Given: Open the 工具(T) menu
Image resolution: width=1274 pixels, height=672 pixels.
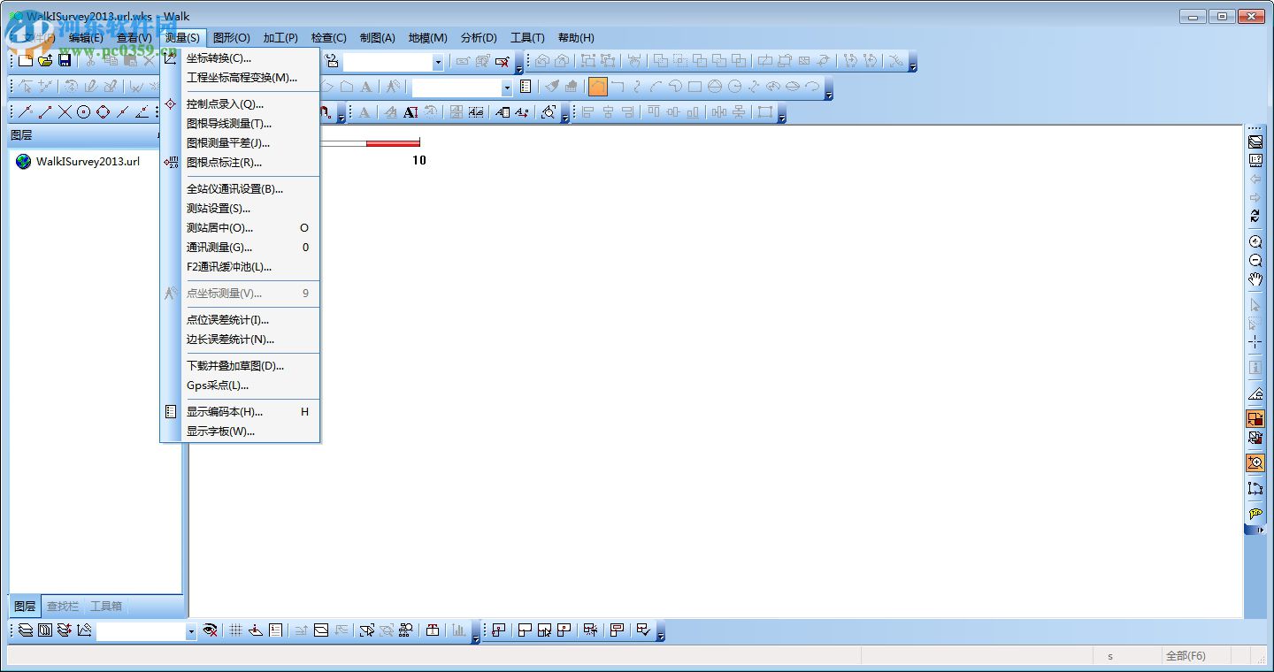Looking at the screenshot, I should (527, 38).
